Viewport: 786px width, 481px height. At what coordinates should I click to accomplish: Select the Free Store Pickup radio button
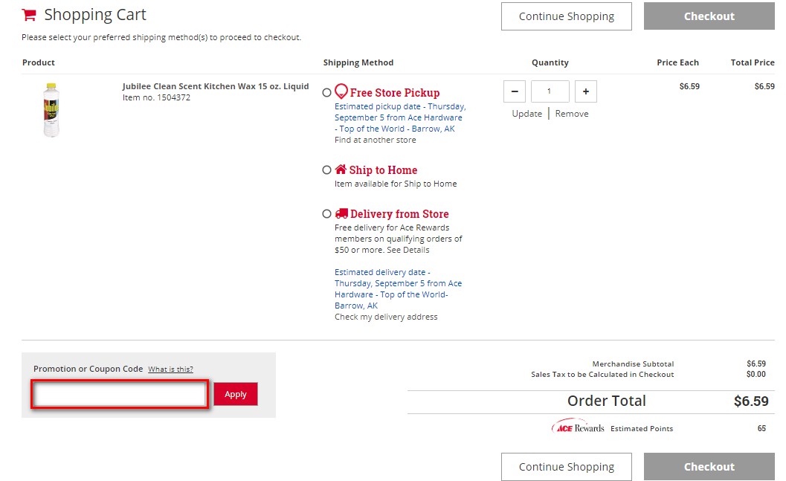327,93
